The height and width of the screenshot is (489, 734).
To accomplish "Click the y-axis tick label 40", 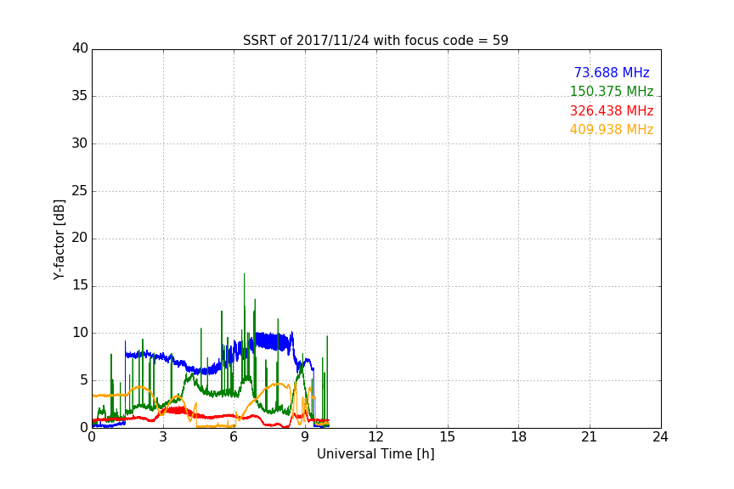I will [x=80, y=48].
